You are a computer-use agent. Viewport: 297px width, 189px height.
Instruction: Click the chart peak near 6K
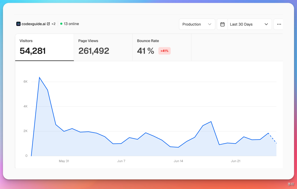coord(39,77)
